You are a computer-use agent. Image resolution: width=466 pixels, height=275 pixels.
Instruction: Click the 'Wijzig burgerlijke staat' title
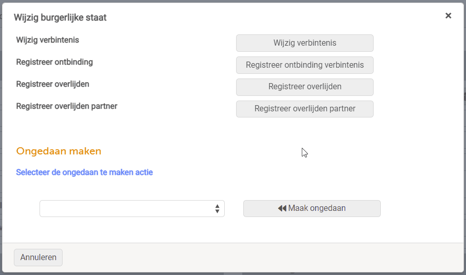[60, 17]
